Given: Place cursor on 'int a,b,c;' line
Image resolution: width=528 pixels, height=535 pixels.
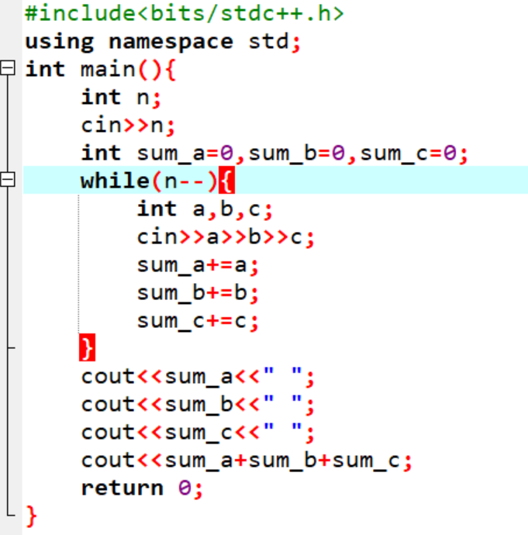Looking at the screenshot, I should coord(205,209).
